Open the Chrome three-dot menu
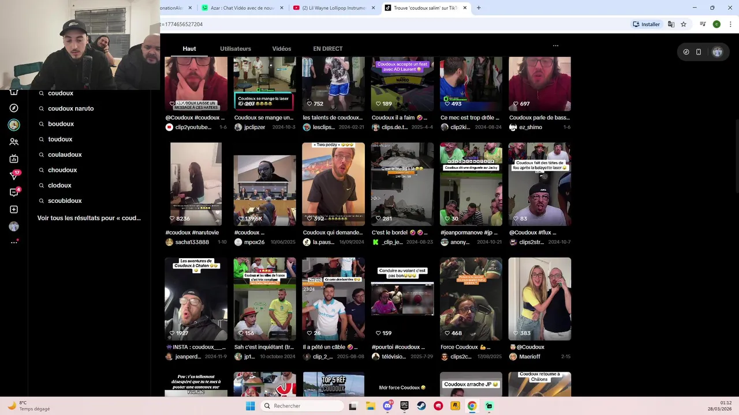The width and height of the screenshot is (739, 415). click(x=730, y=24)
